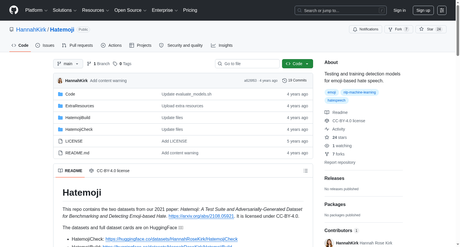
Task: Focus the Go to file input
Action: [x=247, y=64]
